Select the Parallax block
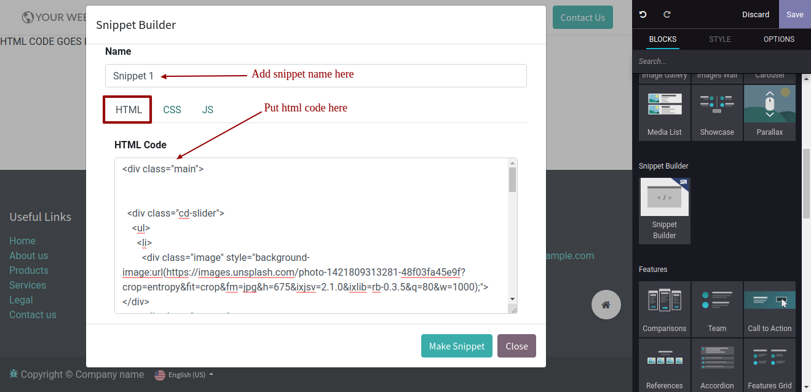 click(x=769, y=113)
